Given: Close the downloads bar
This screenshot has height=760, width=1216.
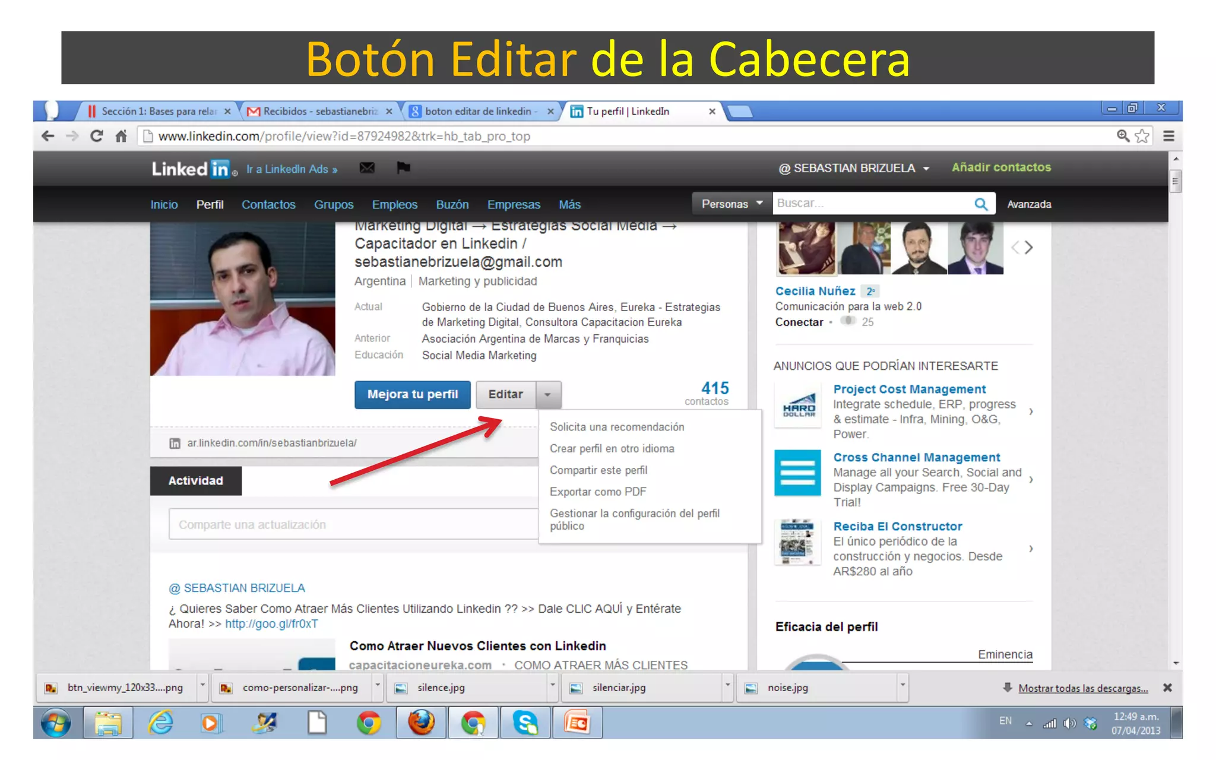Looking at the screenshot, I should click(1167, 688).
